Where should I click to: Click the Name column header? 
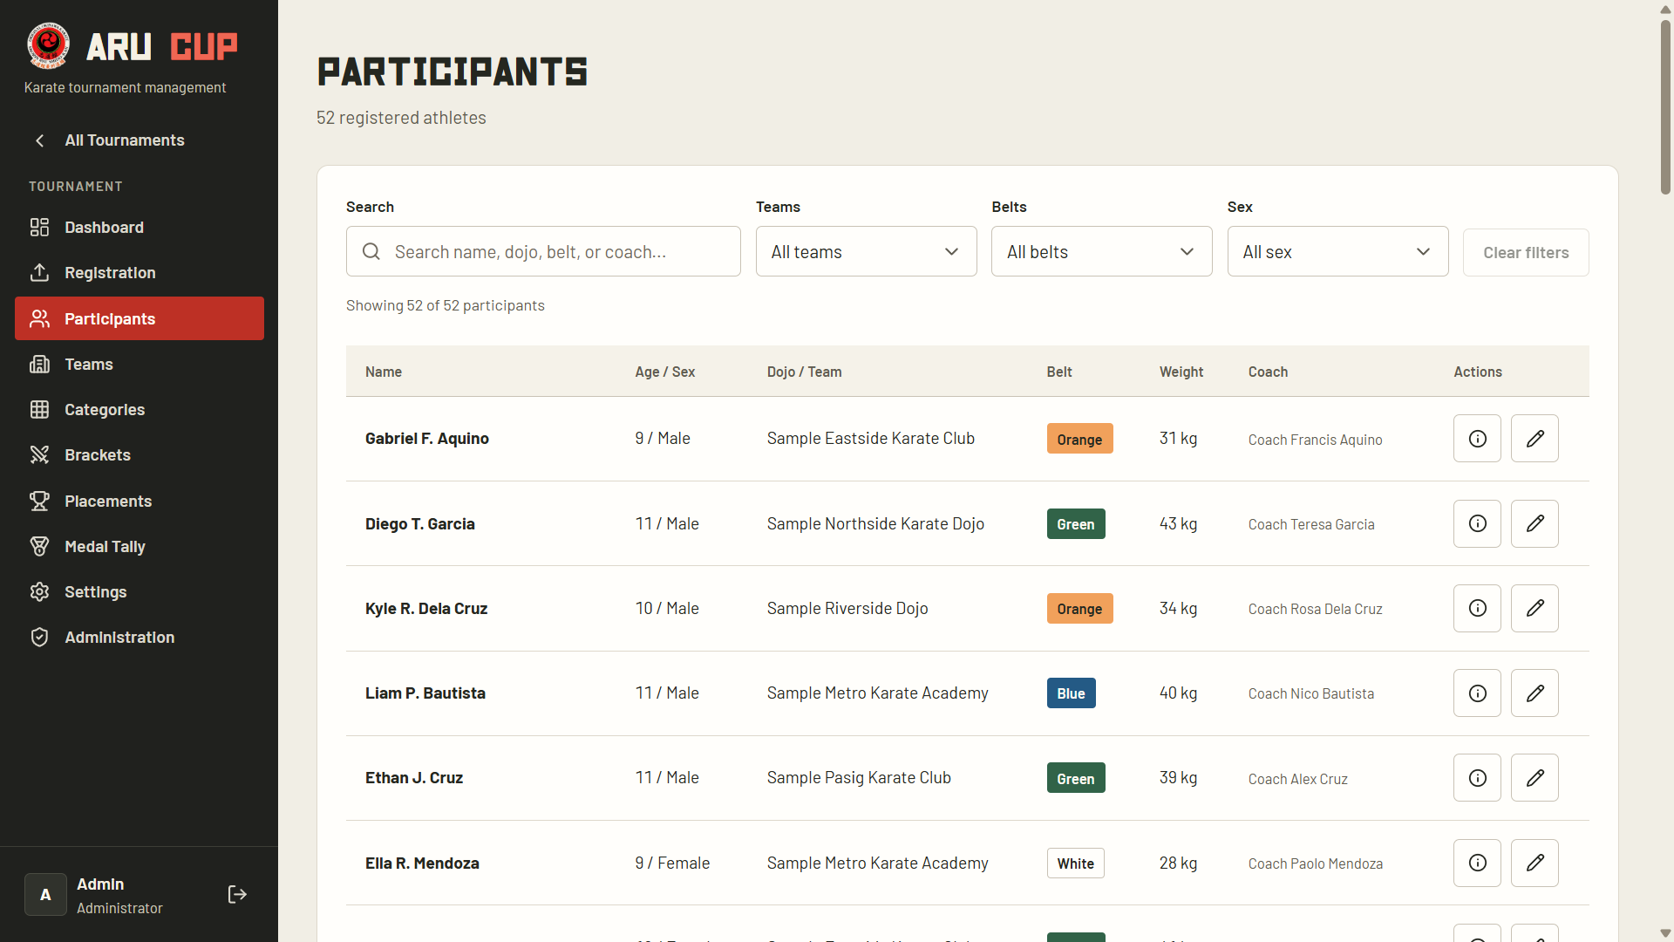tap(384, 372)
